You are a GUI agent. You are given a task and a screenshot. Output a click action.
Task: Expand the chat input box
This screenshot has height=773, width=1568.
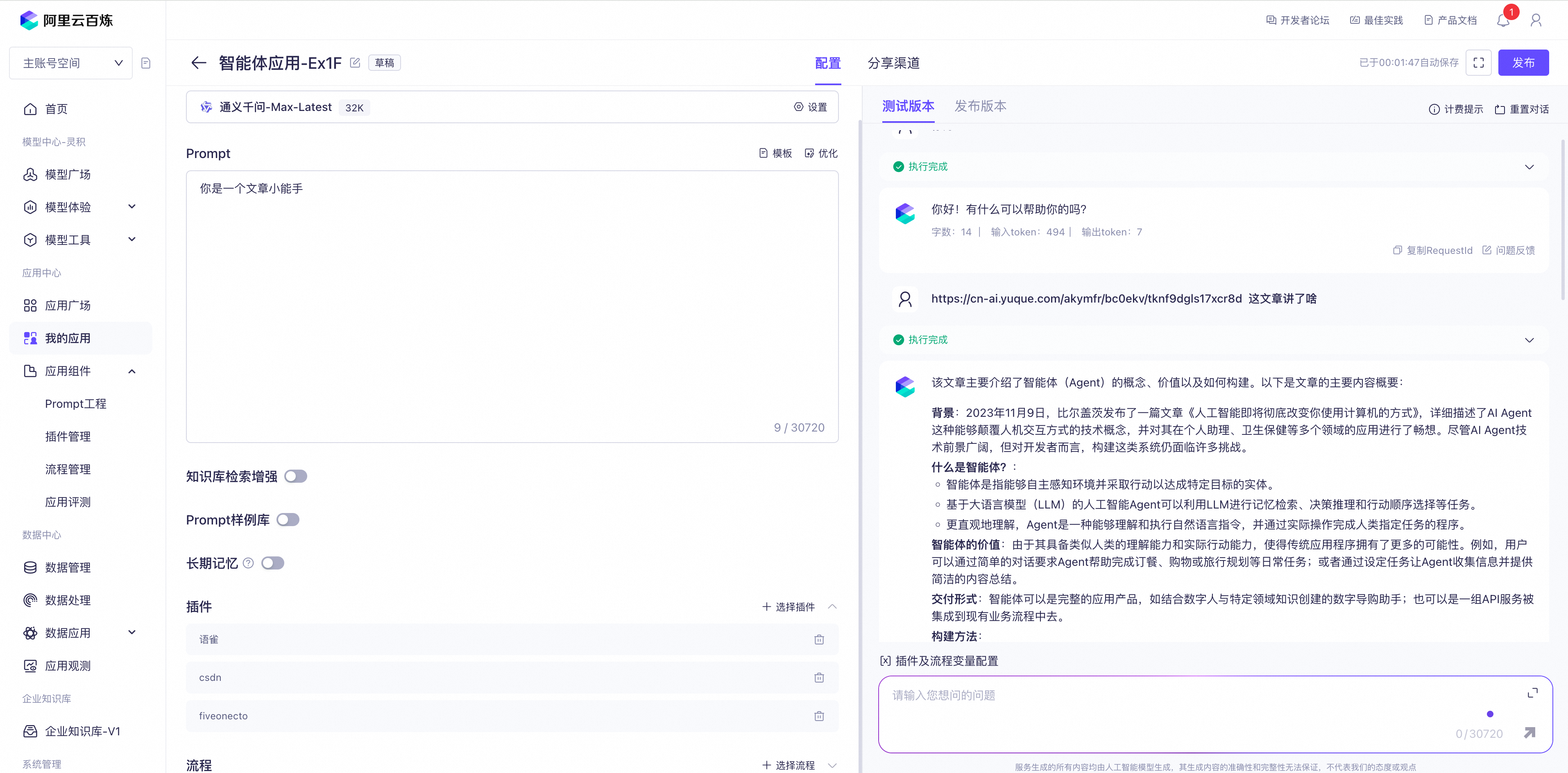1533,693
